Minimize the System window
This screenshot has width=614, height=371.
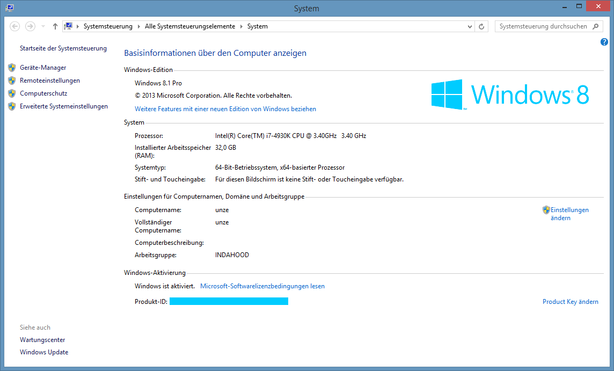coord(564,6)
